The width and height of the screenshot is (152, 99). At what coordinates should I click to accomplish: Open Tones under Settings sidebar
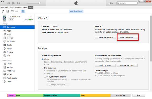tap(17, 49)
